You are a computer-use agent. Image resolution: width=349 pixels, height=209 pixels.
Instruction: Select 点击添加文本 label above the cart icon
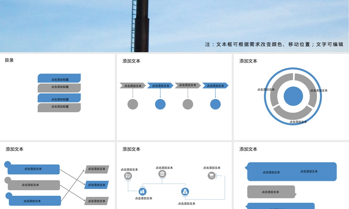[x=212, y=168]
